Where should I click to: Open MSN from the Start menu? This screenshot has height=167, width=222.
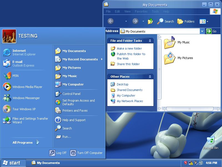11,76
